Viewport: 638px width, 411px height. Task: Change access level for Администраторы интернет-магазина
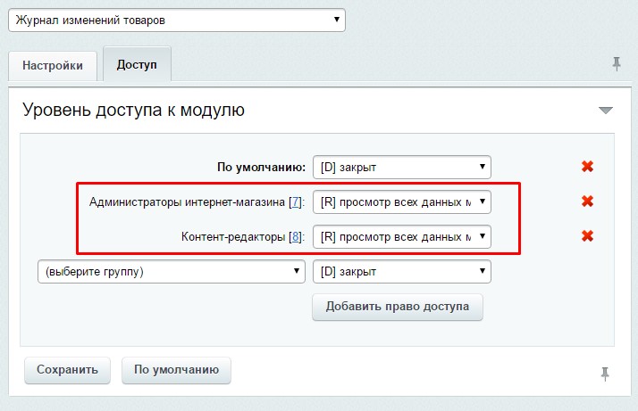click(401, 202)
